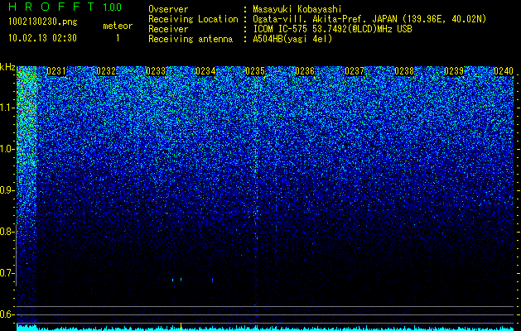Click the Receiving Location label

pos(193,19)
